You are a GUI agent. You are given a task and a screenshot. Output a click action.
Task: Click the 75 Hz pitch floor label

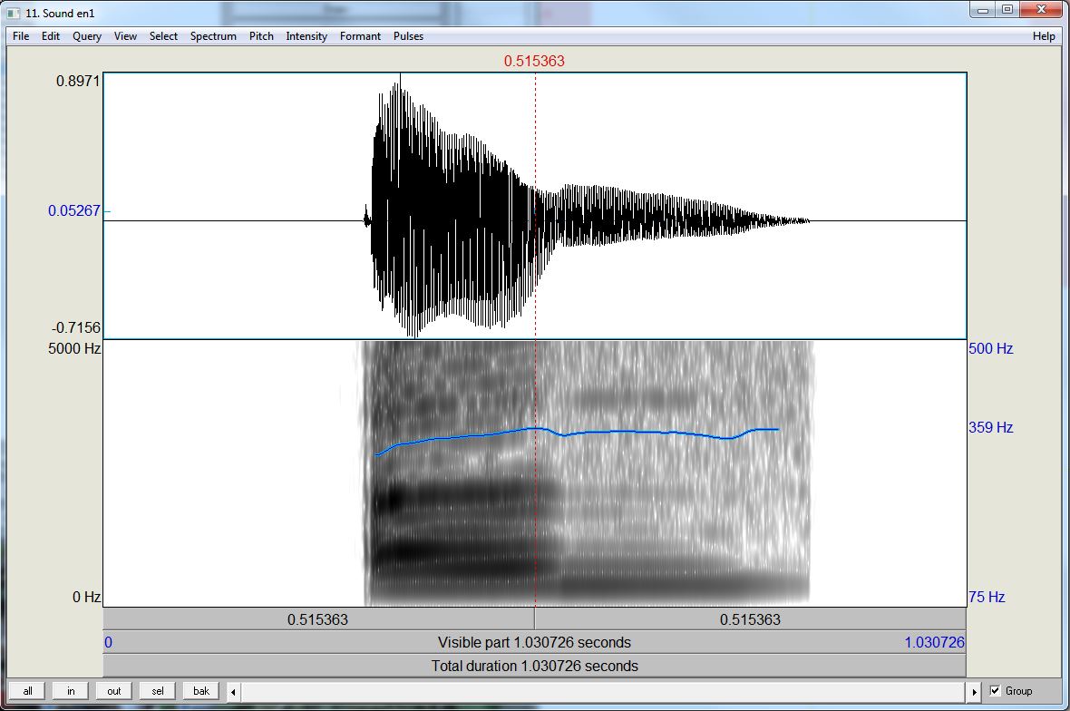point(987,597)
